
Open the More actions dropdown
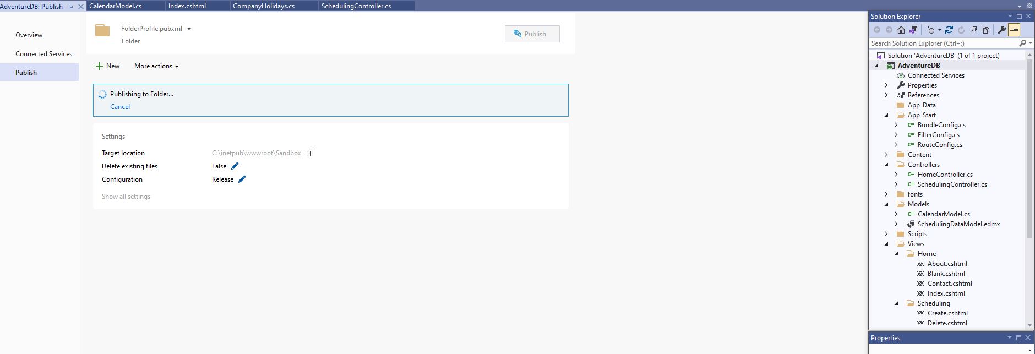tap(156, 66)
